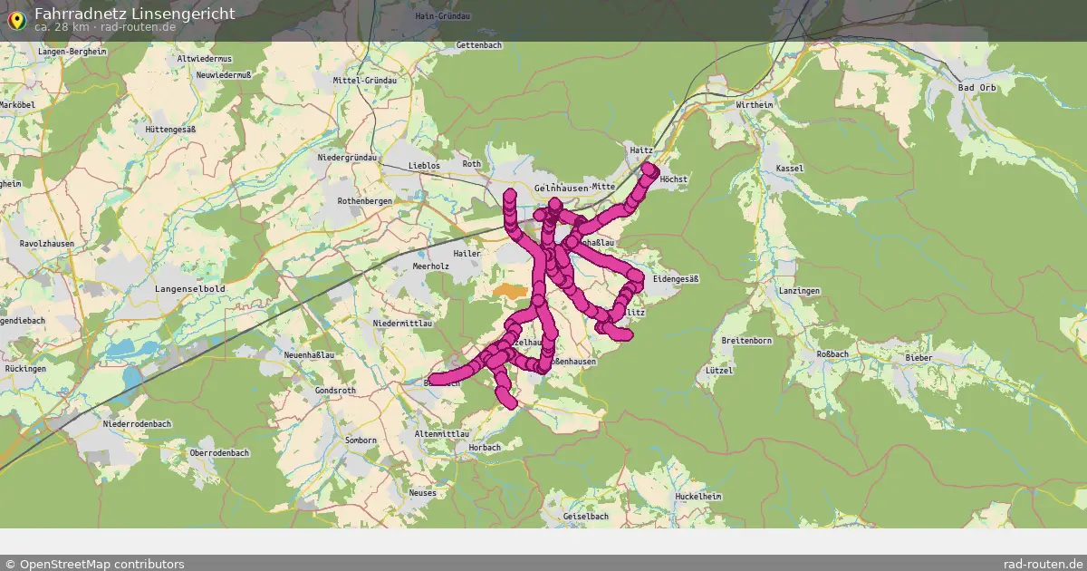Click the Rothenbergen place label

point(365,200)
